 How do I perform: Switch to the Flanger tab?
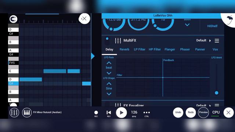(x=170, y=49)
